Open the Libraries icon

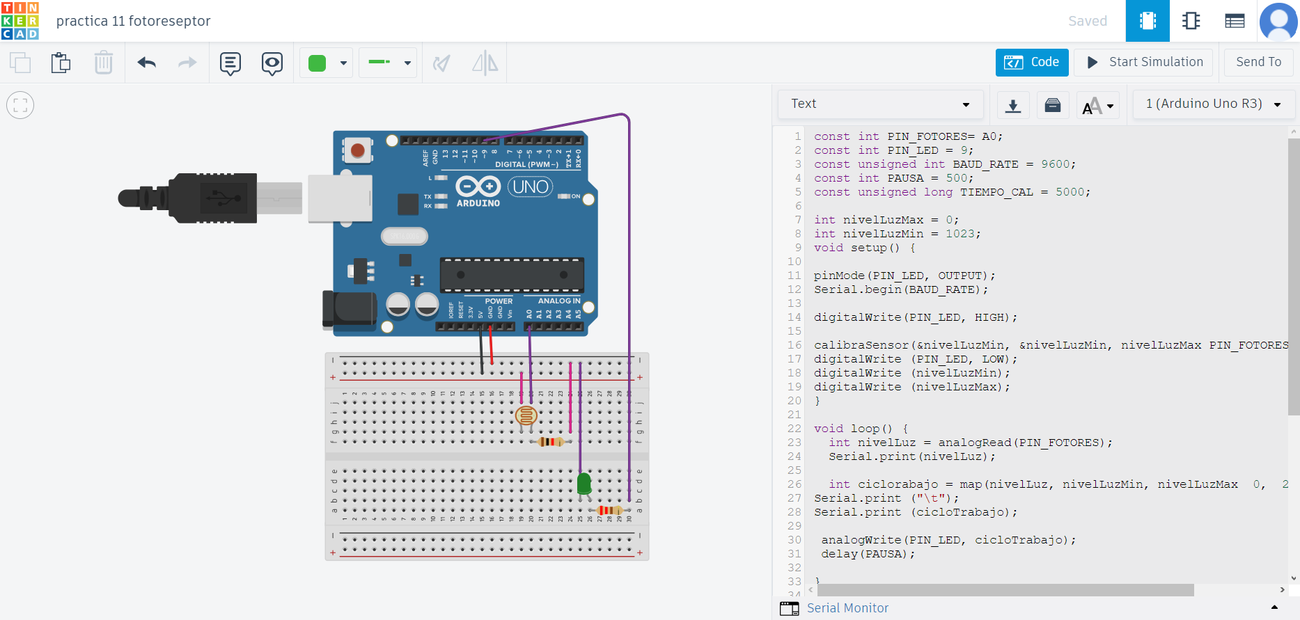tap(1053, 105)
